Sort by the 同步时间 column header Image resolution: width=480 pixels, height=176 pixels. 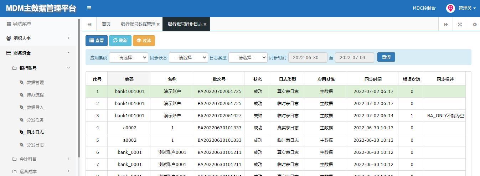click(x=373, y=79)
